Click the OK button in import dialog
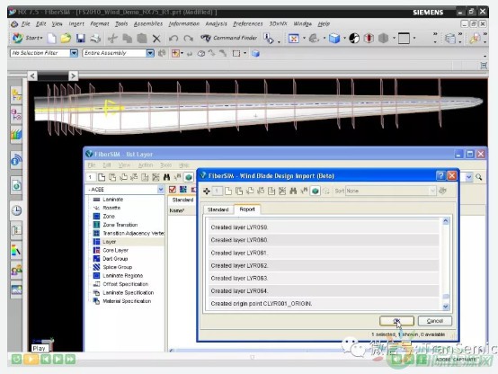This screenshot has height=374, width=498. pyautogui.click(x=396, y=321)
